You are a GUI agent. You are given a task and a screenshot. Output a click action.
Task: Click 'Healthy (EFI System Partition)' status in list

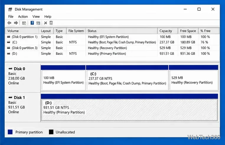click(x=108, y=37)
